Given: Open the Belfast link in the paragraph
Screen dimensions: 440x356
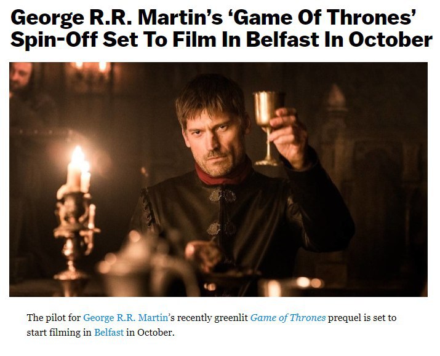Looking at the screenshot, I should pos(109,332).
